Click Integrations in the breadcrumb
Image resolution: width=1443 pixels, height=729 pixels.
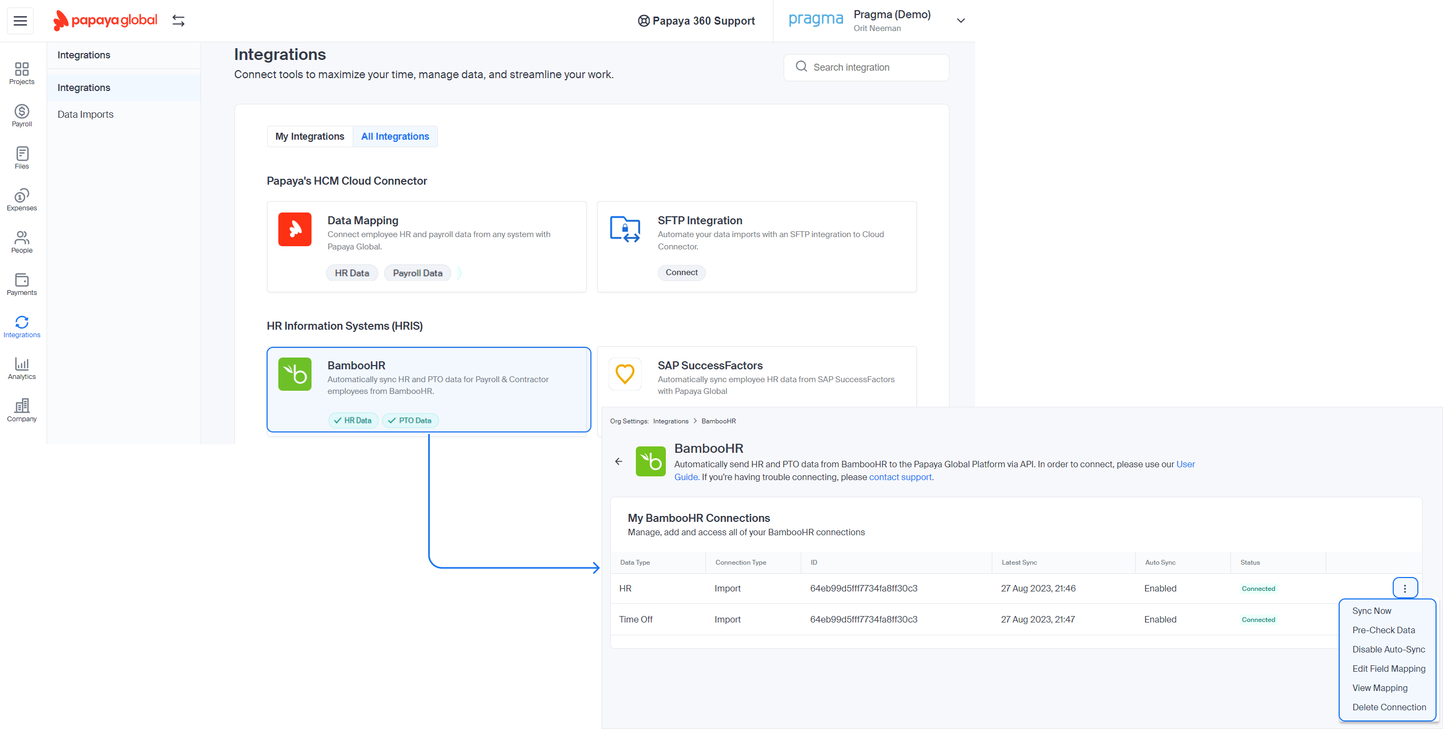click(x=670, y=421)
